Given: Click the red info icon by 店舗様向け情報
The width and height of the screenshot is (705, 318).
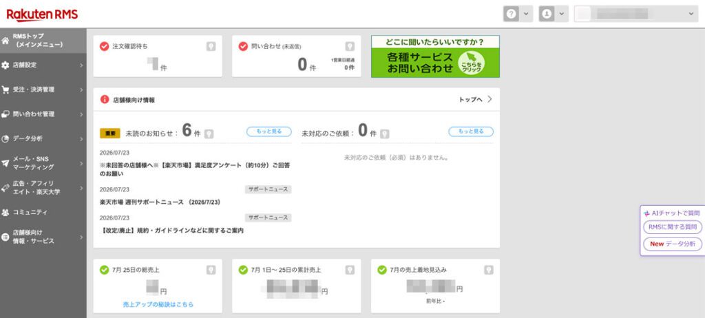Looking at the screenshot, I should (x=105, y=99).
